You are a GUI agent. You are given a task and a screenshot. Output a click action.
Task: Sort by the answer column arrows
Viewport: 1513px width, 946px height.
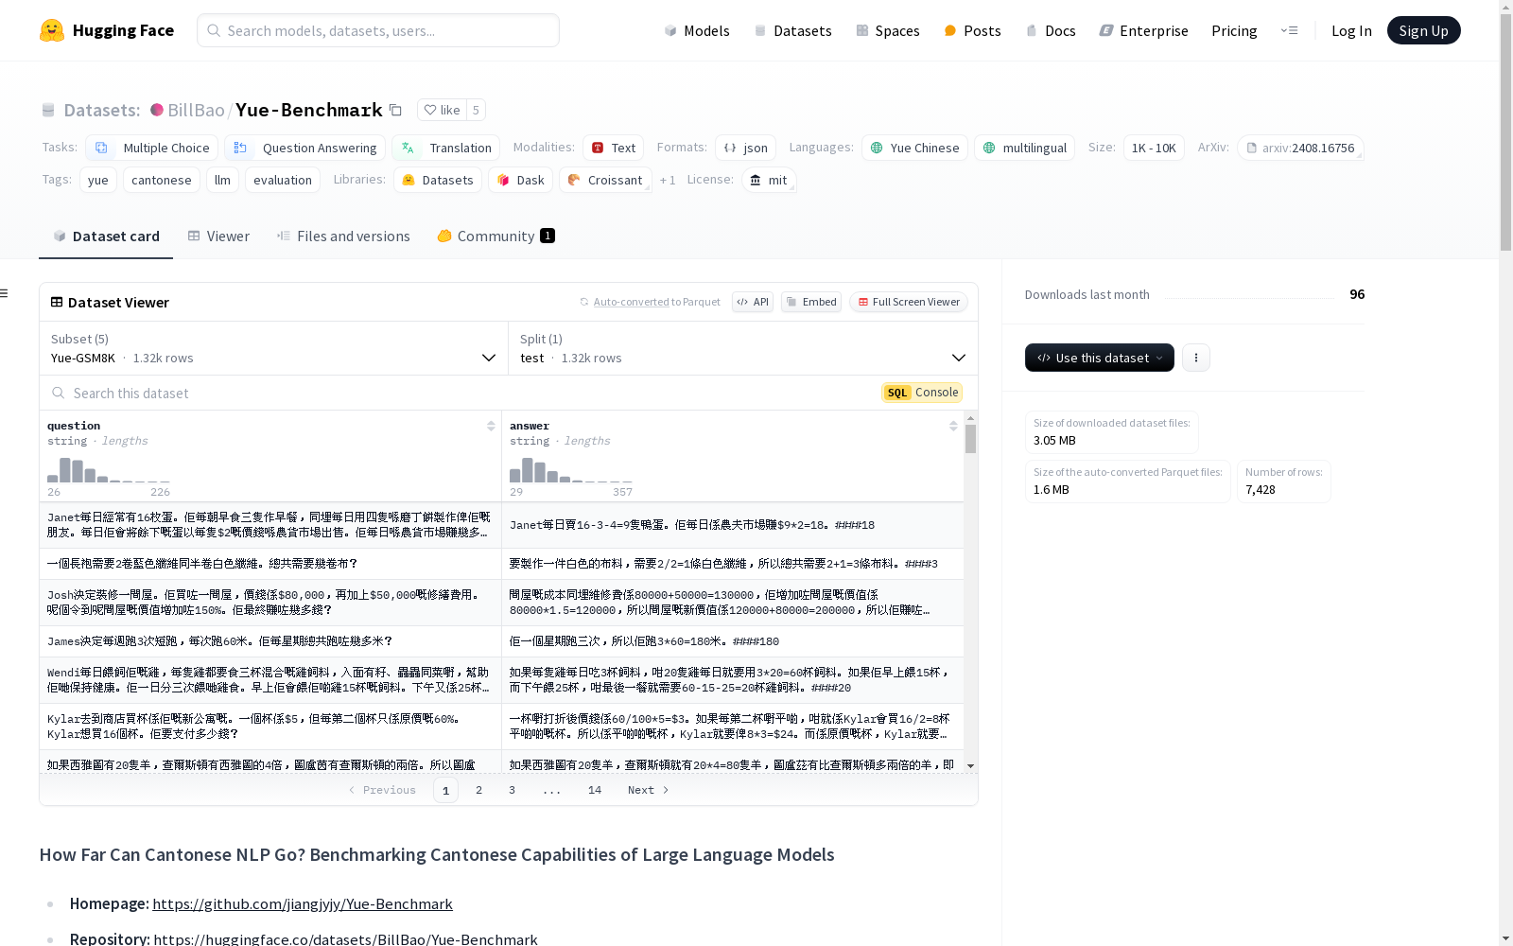click(x=953, y=426)
